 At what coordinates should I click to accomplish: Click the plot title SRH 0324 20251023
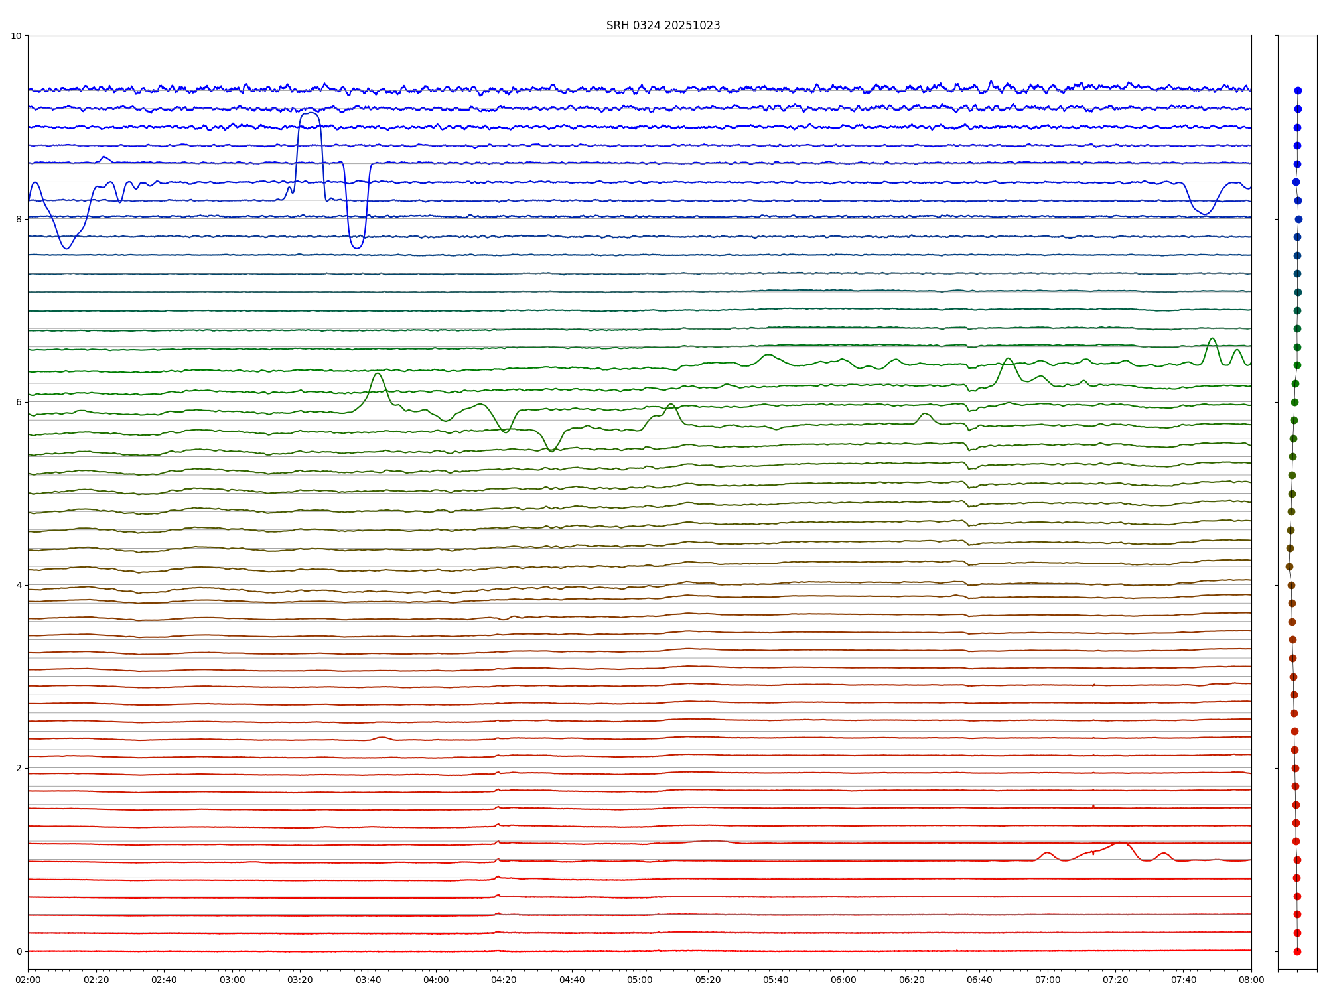point(663,25)
